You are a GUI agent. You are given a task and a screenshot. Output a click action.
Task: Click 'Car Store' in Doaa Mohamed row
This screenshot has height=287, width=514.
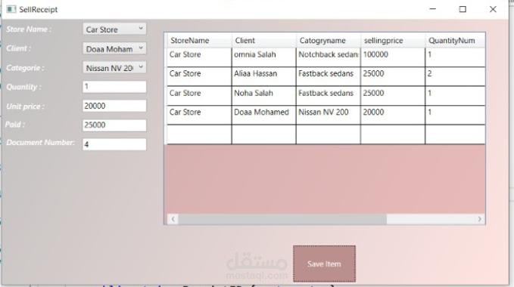click(199, 115)
